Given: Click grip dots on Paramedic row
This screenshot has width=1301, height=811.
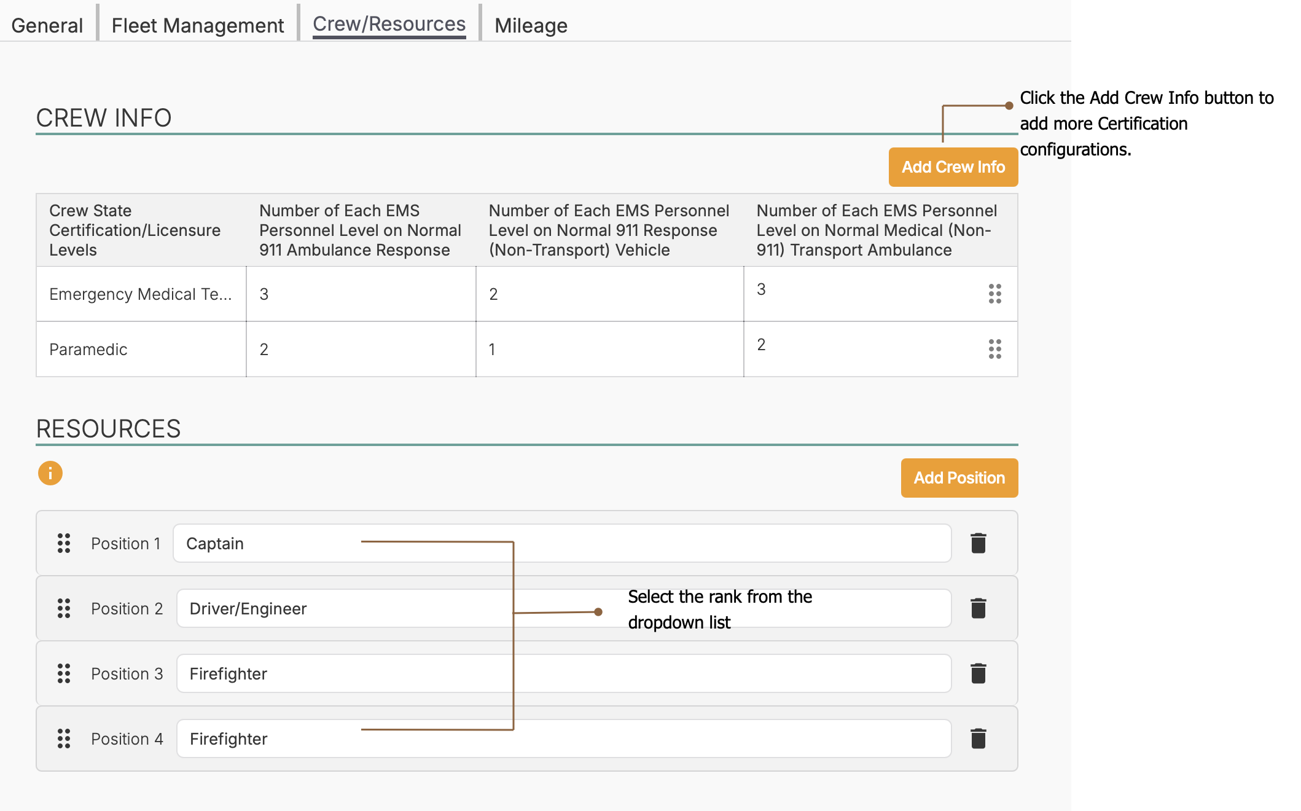Looking at the screenshot, I should [994, 349].
